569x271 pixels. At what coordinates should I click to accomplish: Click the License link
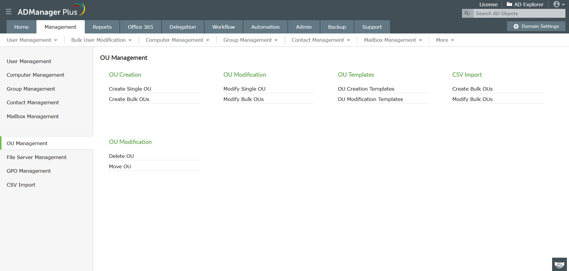(488, 4)
